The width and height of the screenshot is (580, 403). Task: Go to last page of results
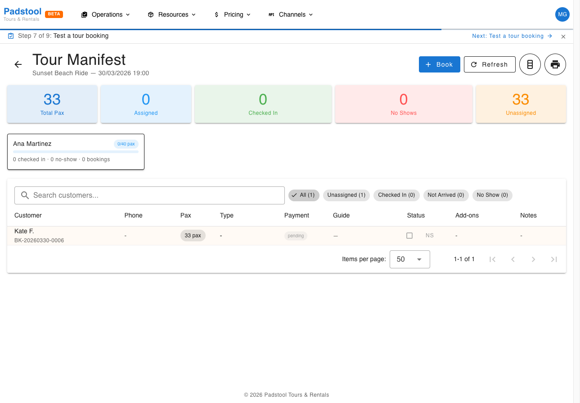pos(554,259)
